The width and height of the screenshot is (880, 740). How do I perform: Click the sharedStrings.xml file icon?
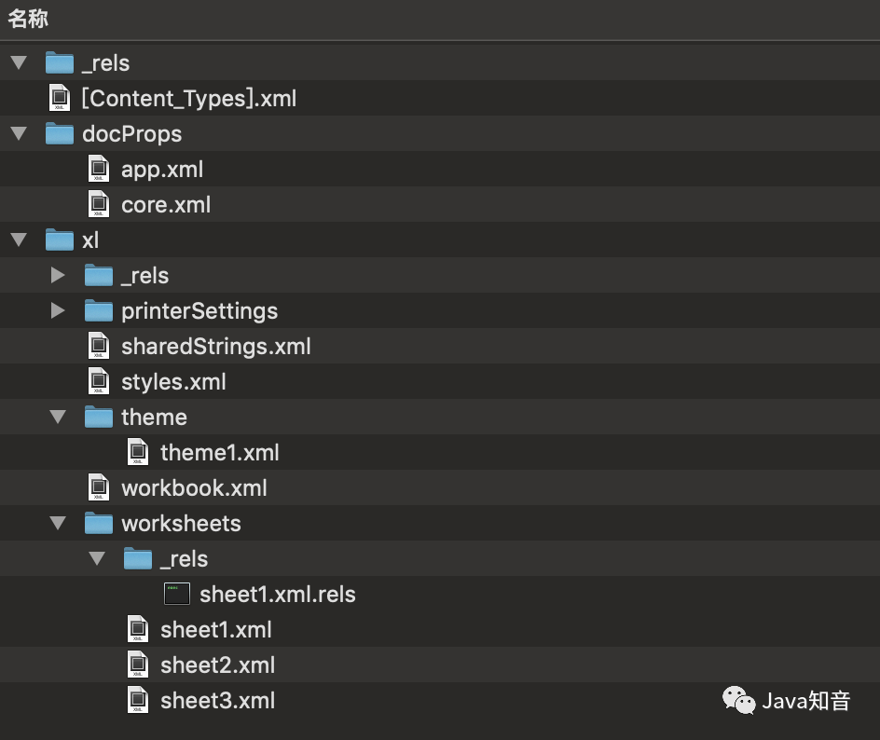point(99,347)
